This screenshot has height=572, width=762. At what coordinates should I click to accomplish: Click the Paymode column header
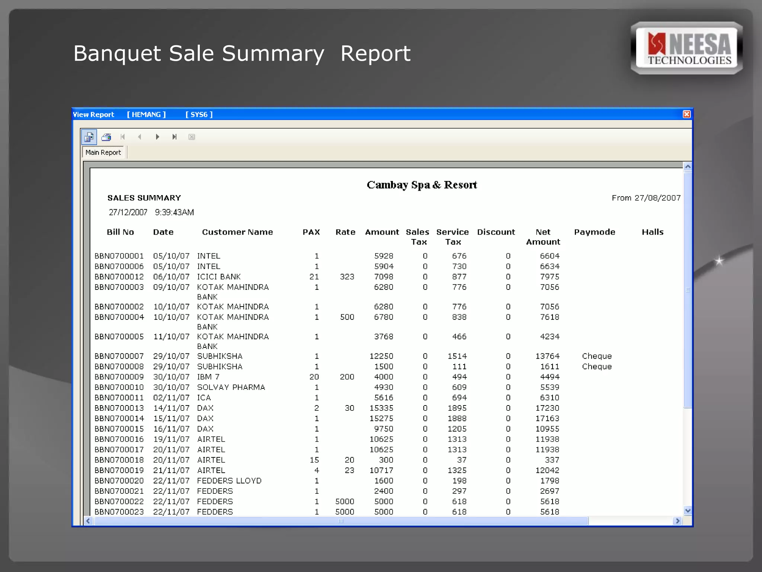[x=595, y=232]
